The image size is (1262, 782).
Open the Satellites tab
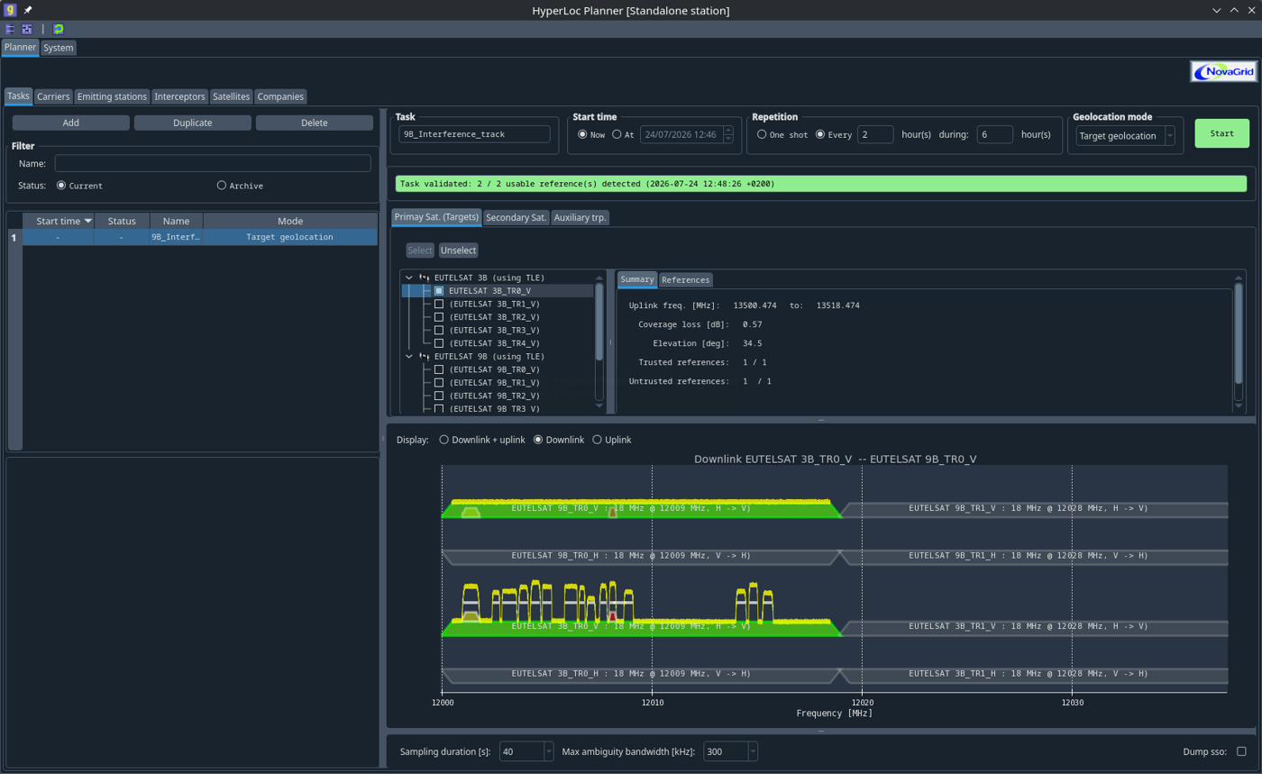coord(231,96)
